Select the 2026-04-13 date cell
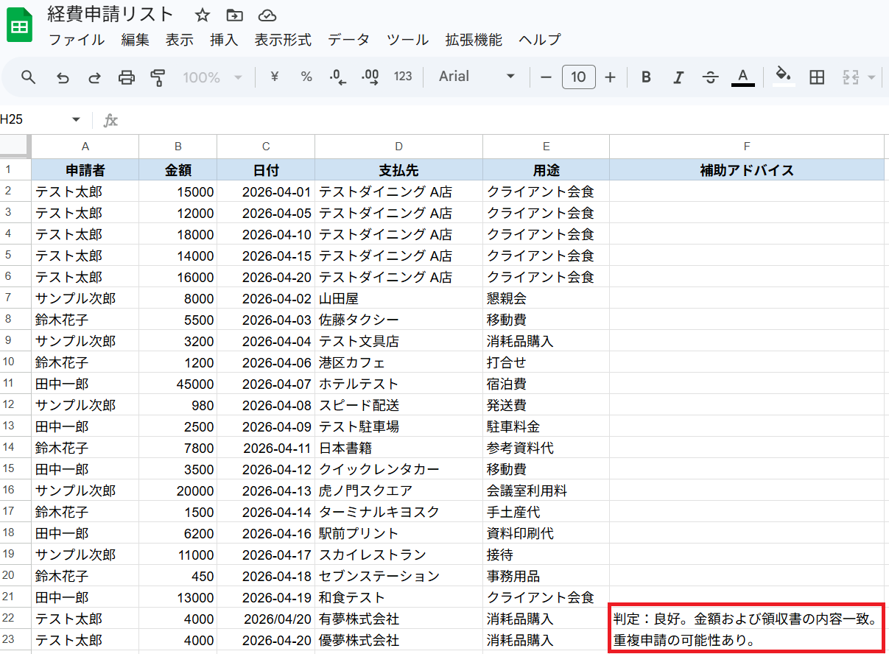This screenshot has height=654, width=889. pos(266,490)
